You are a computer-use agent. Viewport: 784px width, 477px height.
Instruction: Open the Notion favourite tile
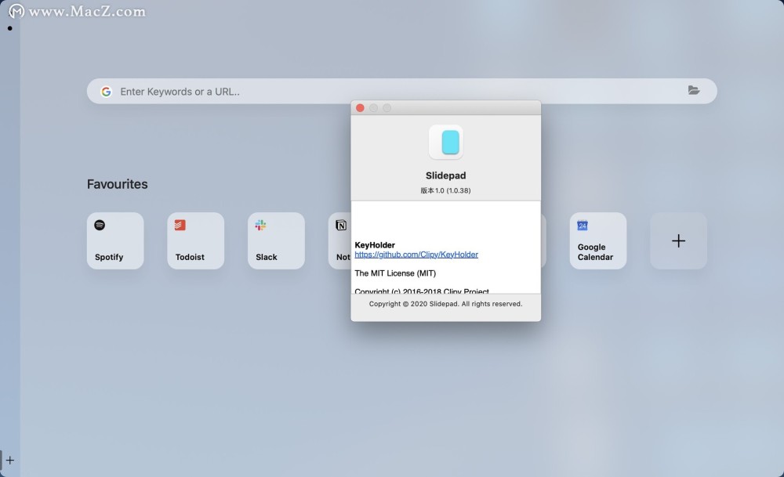[x=340, y=240]
